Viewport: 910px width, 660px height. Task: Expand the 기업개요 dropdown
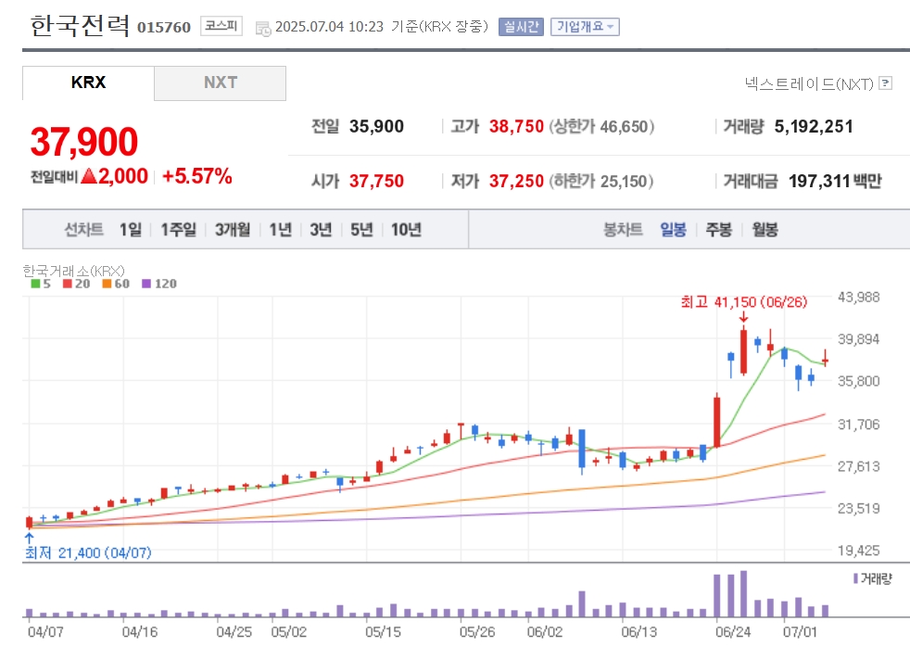(x=585, y=27)
